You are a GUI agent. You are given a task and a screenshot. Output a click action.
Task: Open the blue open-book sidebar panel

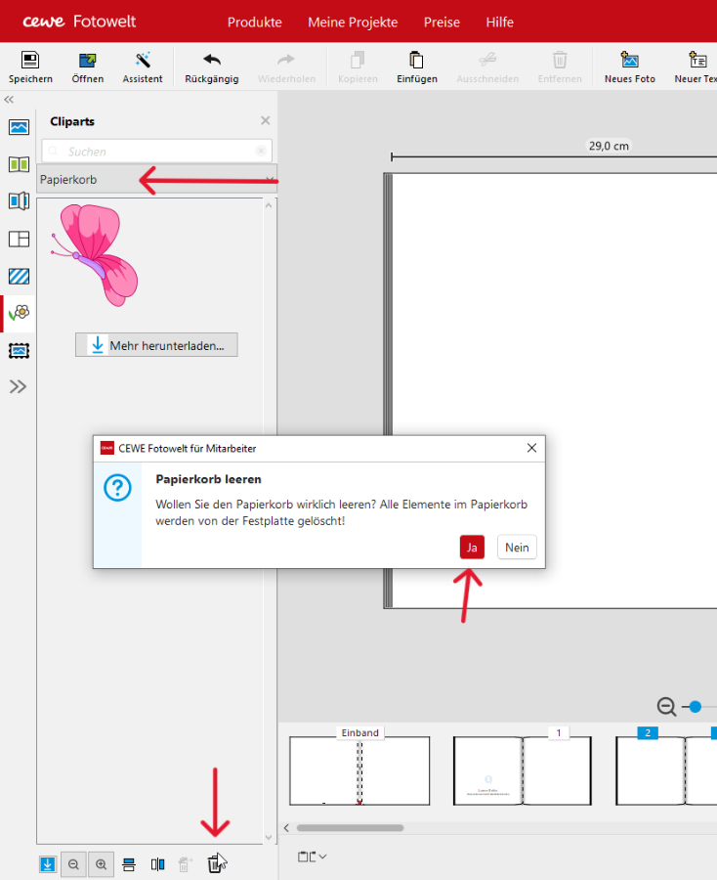pyautogui.click(x=20, y=200)
